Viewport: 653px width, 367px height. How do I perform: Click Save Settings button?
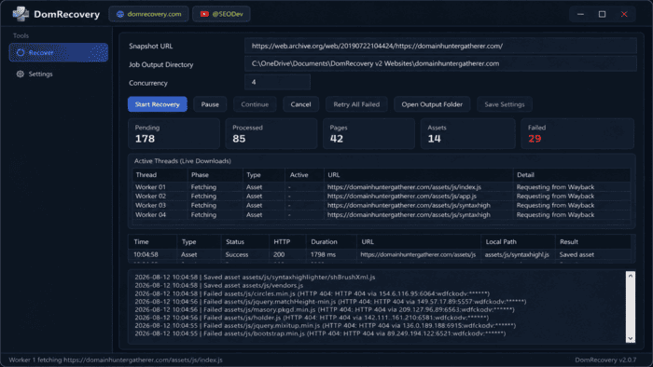click(x=505, y=104)
